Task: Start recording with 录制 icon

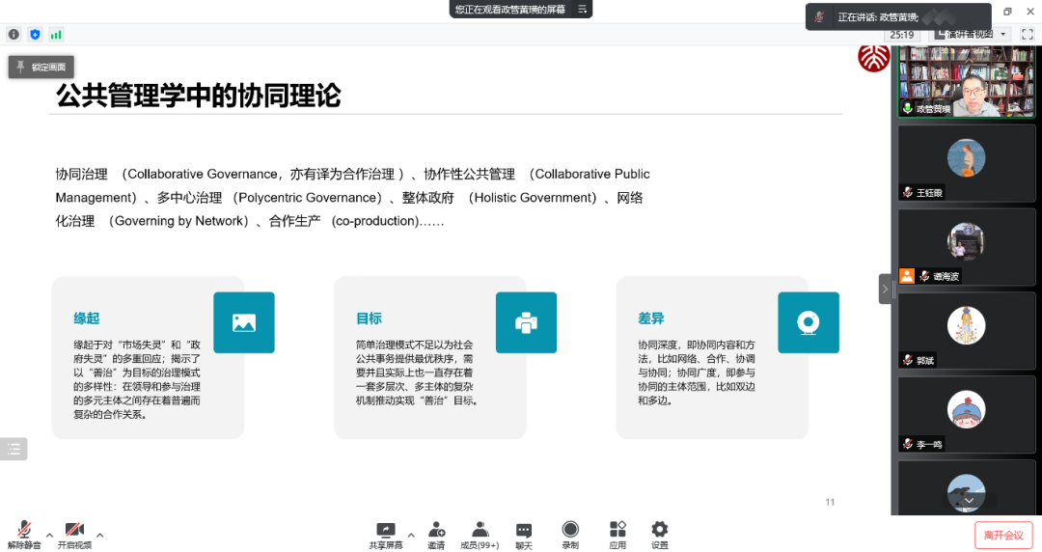Action: [570, 533]
